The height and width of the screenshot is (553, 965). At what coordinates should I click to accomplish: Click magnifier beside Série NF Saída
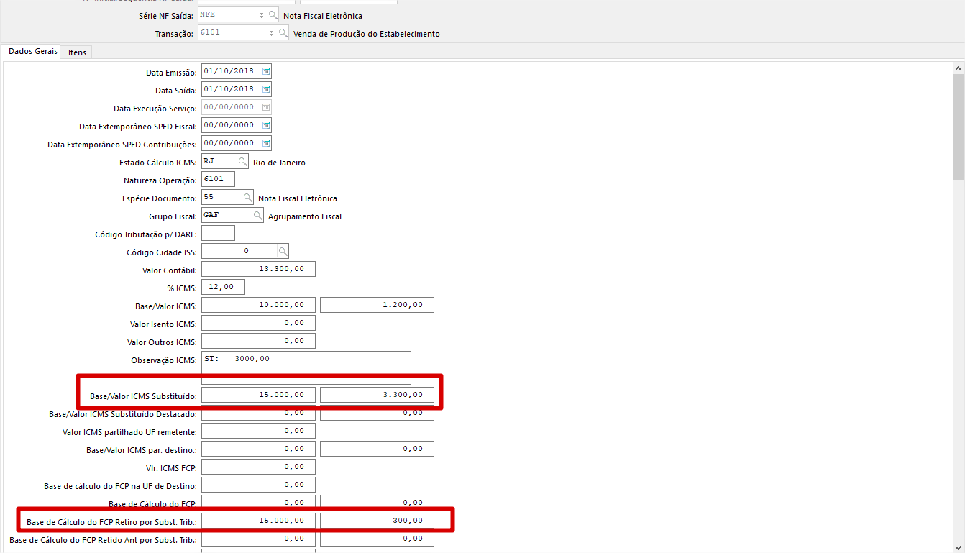pos(273,15)
